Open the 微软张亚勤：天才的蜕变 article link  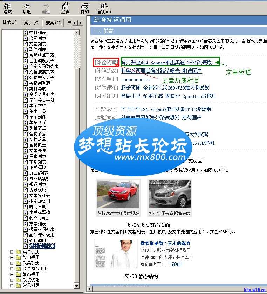(165, 243)
